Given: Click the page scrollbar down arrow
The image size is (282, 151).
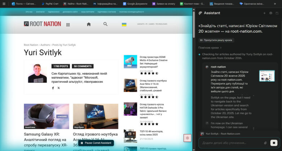Looking at the screenshot, I should click(194, 150).
